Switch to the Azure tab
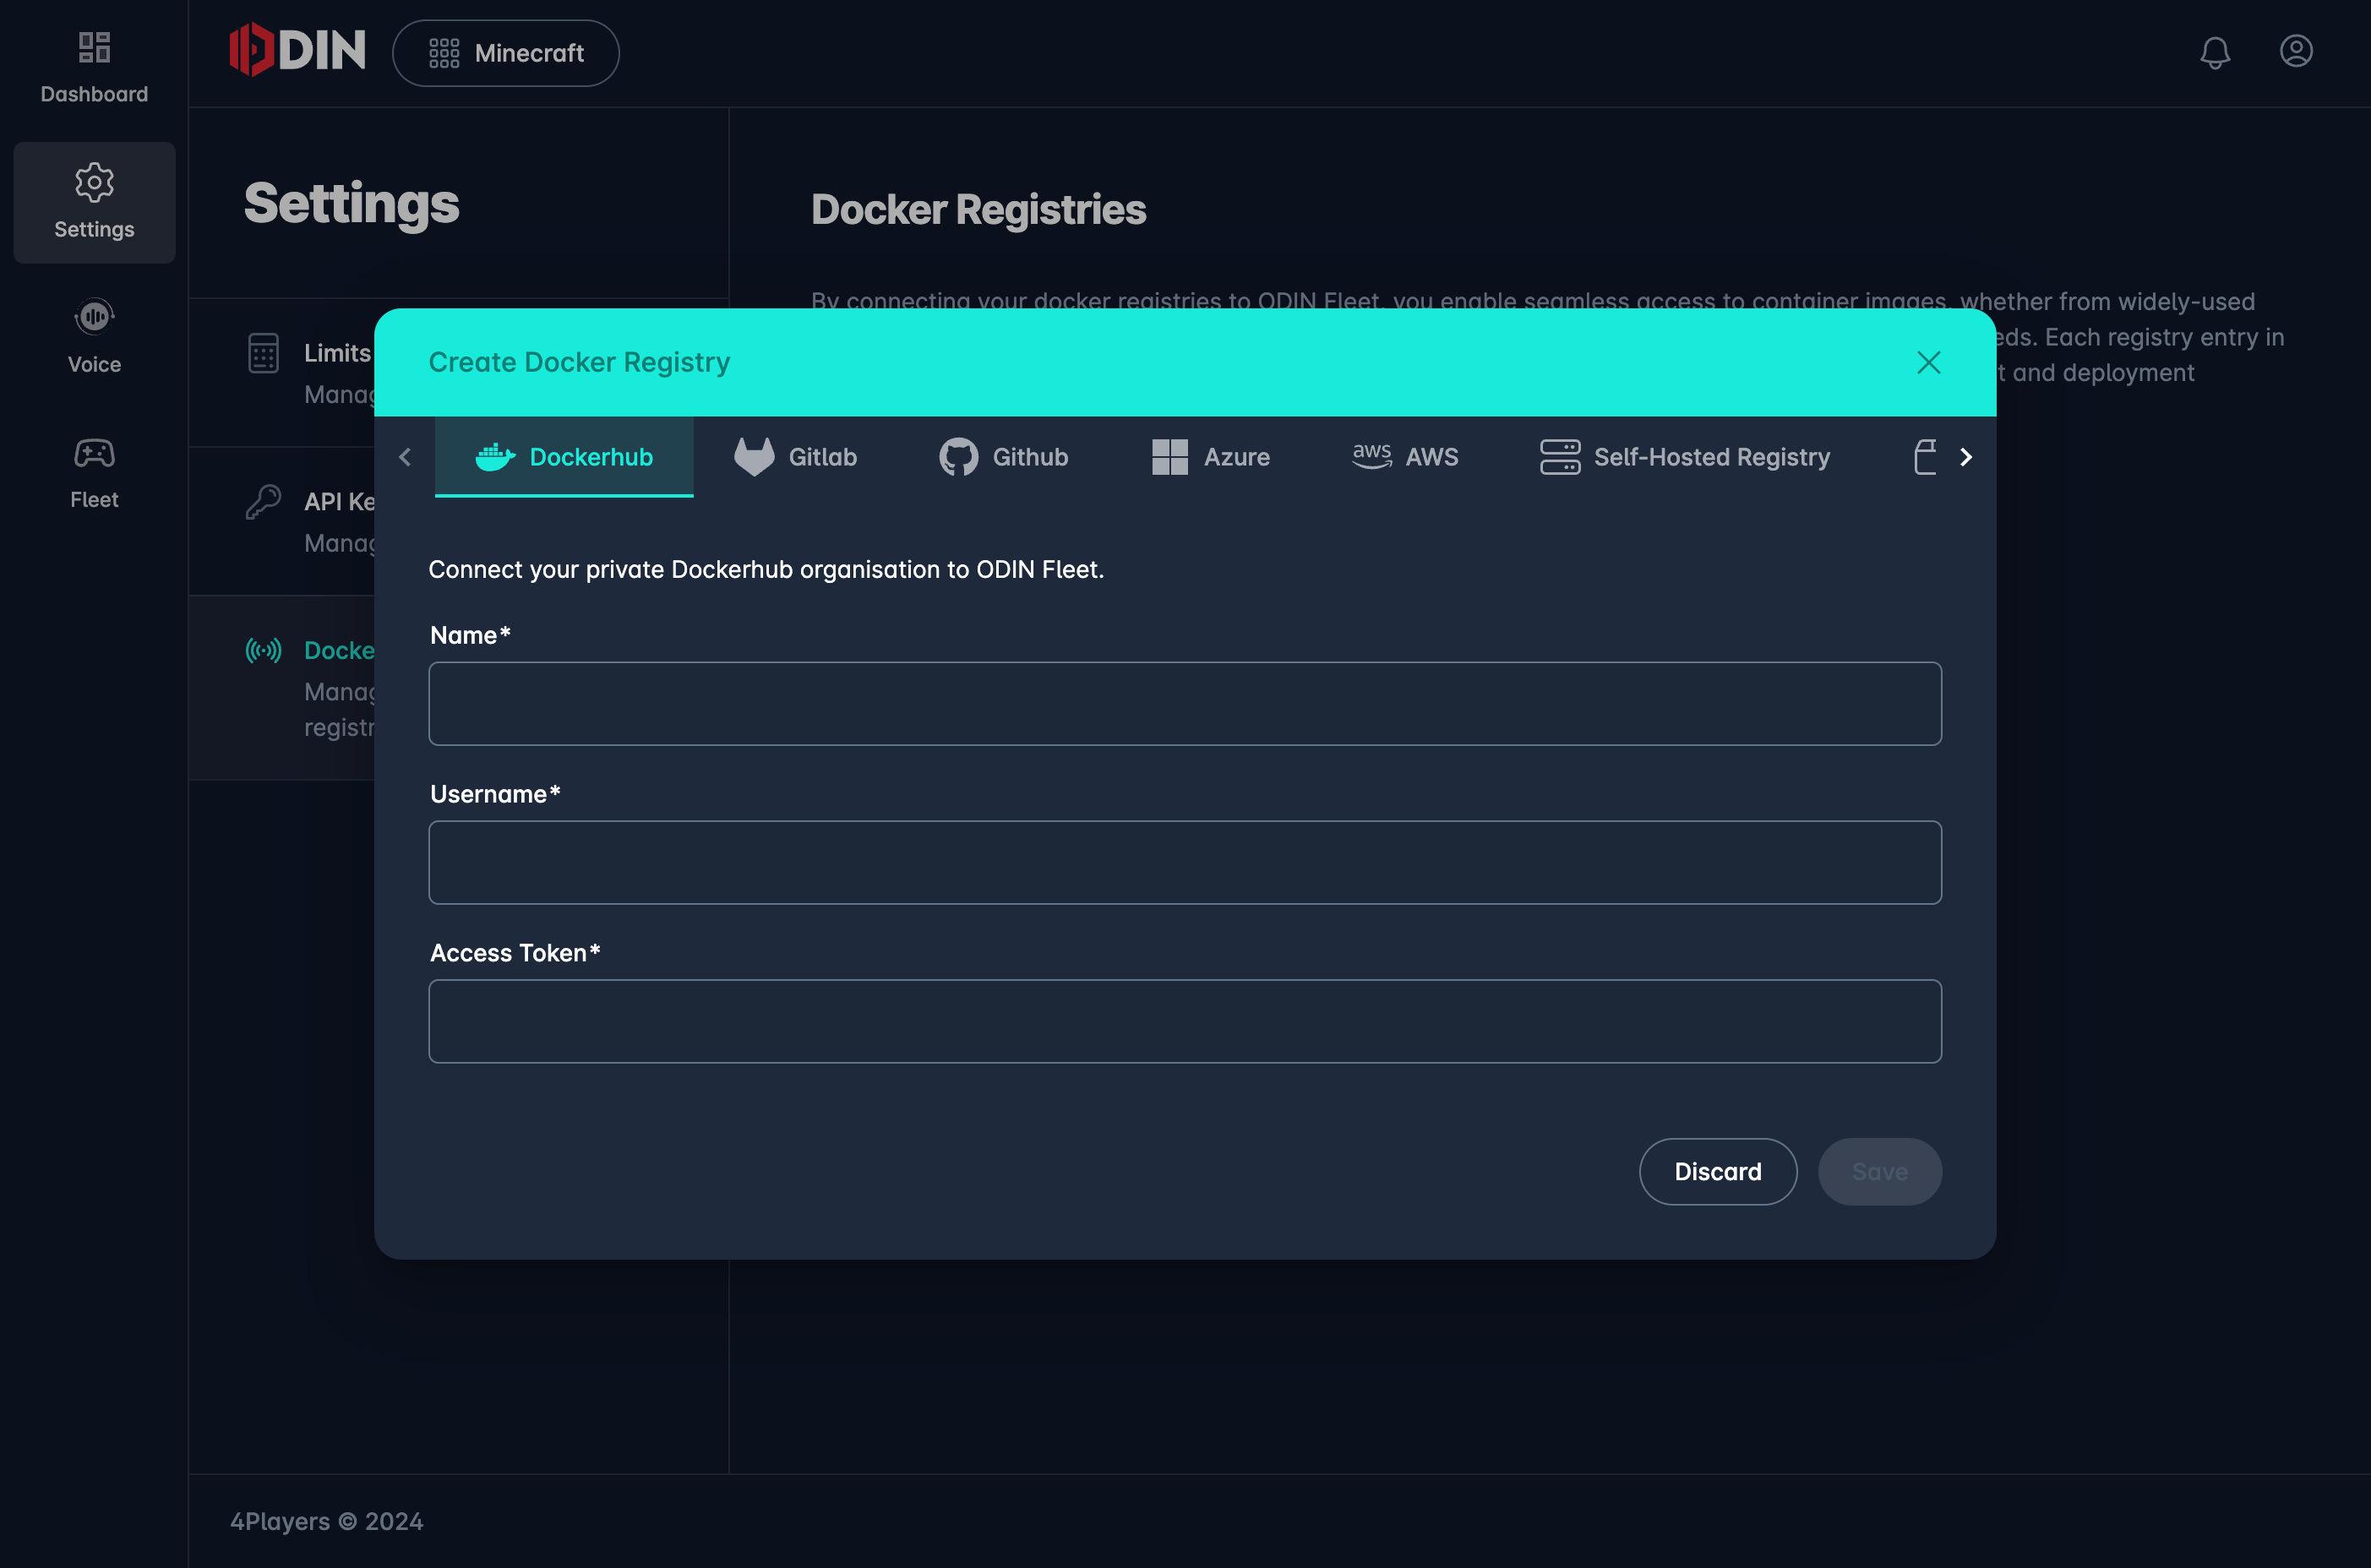The height and width of the screenshot is (1568, 2371). [x=1211, y=457]
